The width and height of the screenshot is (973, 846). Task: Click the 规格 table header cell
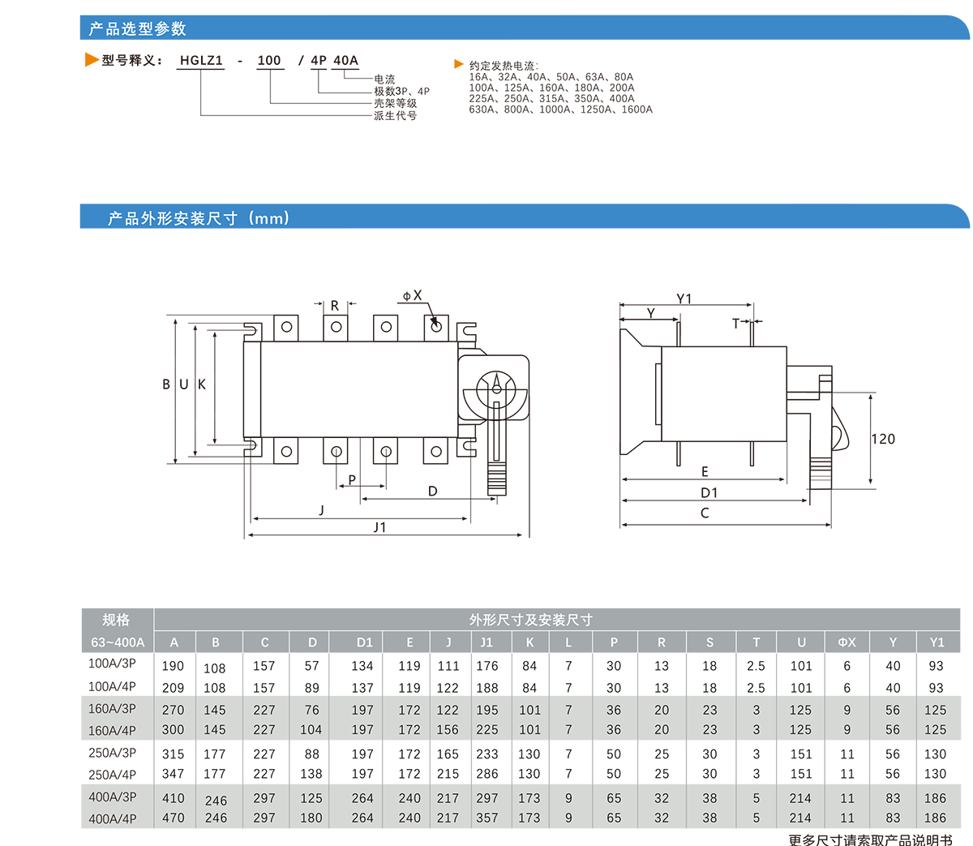116,620
